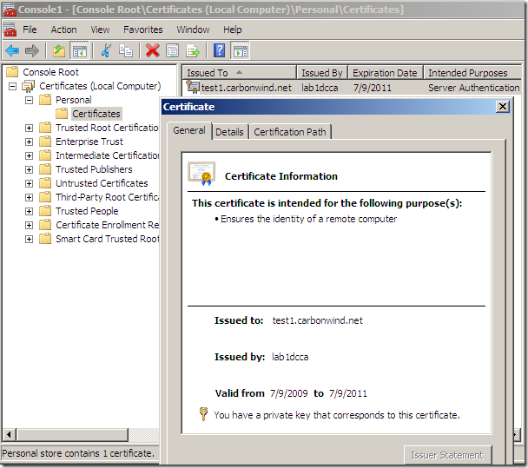Image resolution: width=528 pixels, height=468 pixels.
Task: Expand Intermediate Certification Authorities node
Action: pos(29,156)
